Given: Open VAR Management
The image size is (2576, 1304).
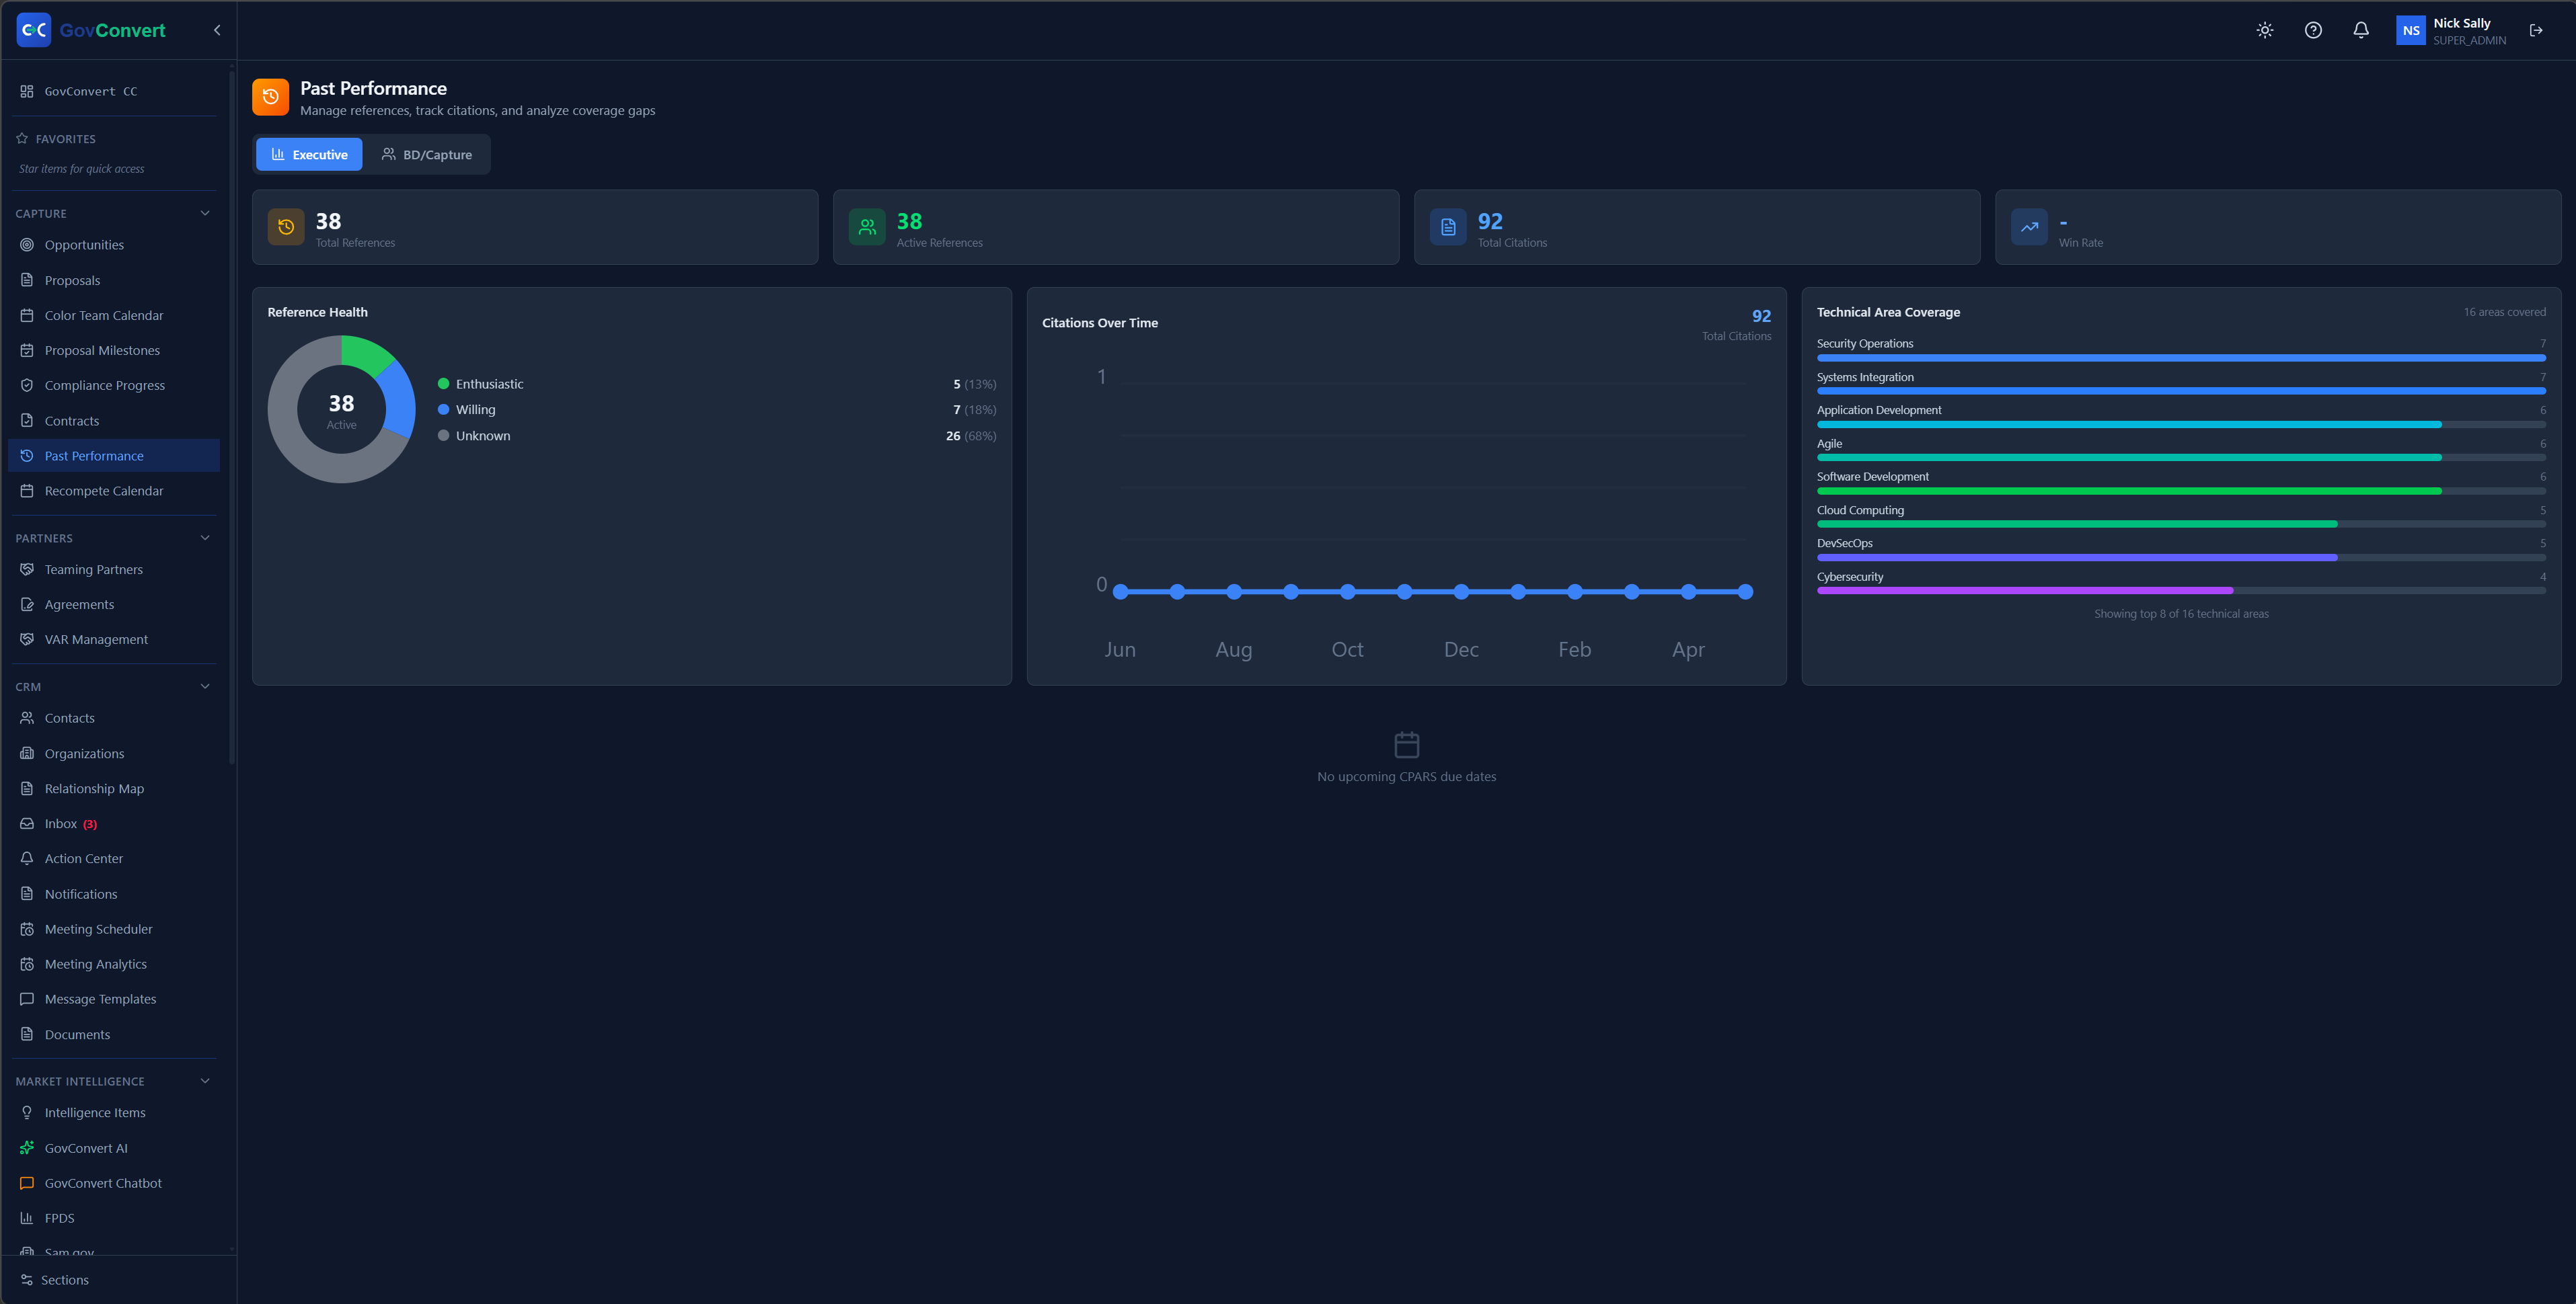Looking at the screenshot, I should (x=113, y=639).
